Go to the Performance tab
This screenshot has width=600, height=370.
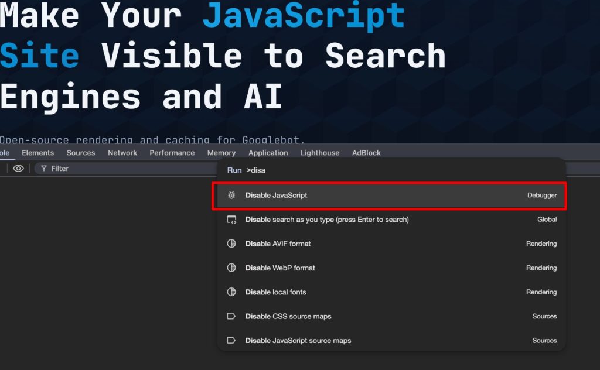[x=172, y=153]
